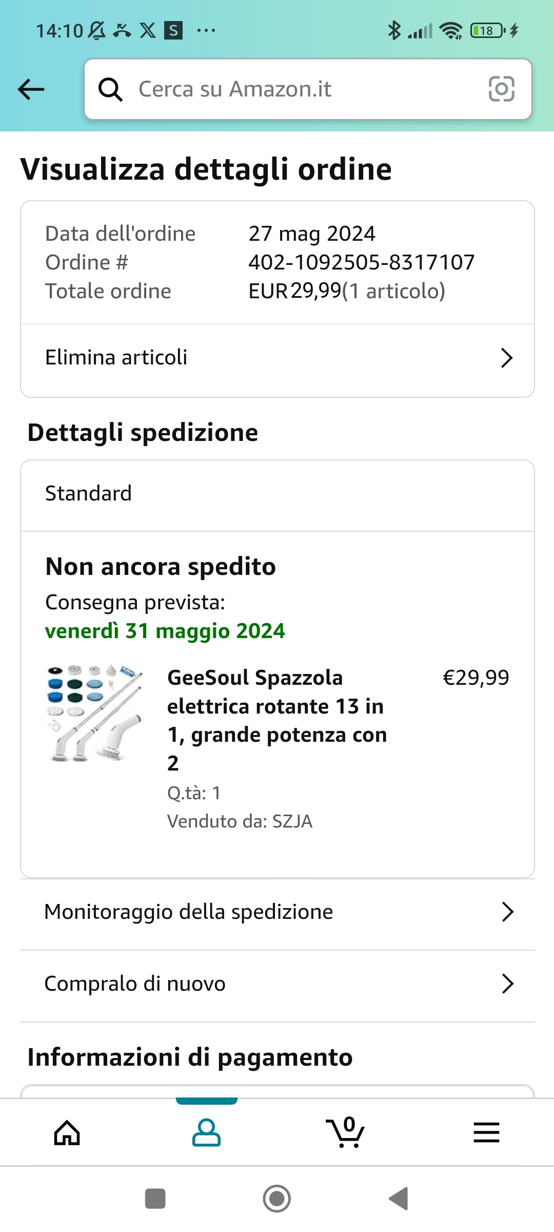Image resolution: width=554 pixels, height=1232 pixels.
Task: Tap the back arrow in header
Action: tap(31, 89)
